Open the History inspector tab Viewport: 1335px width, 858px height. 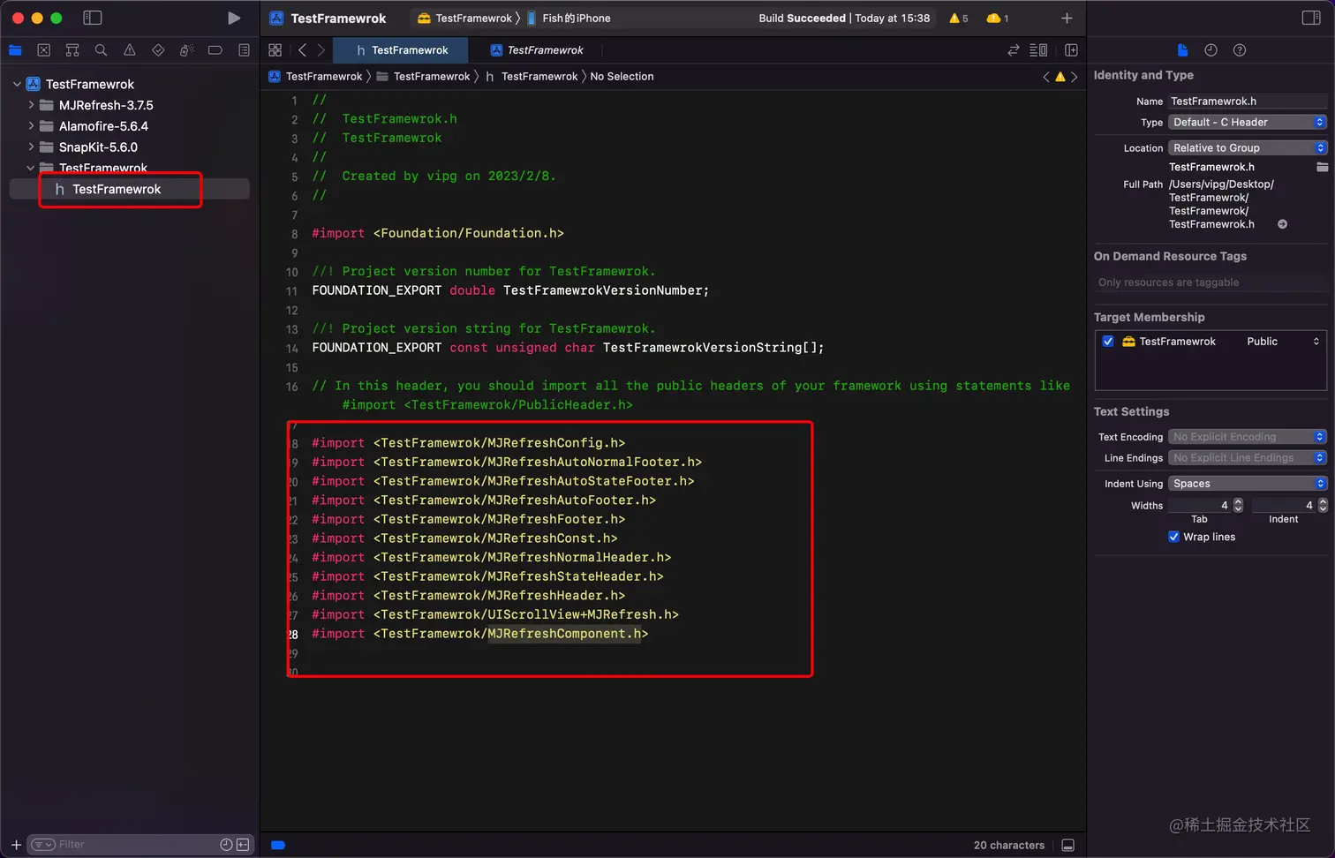(x=1211, y=50)
